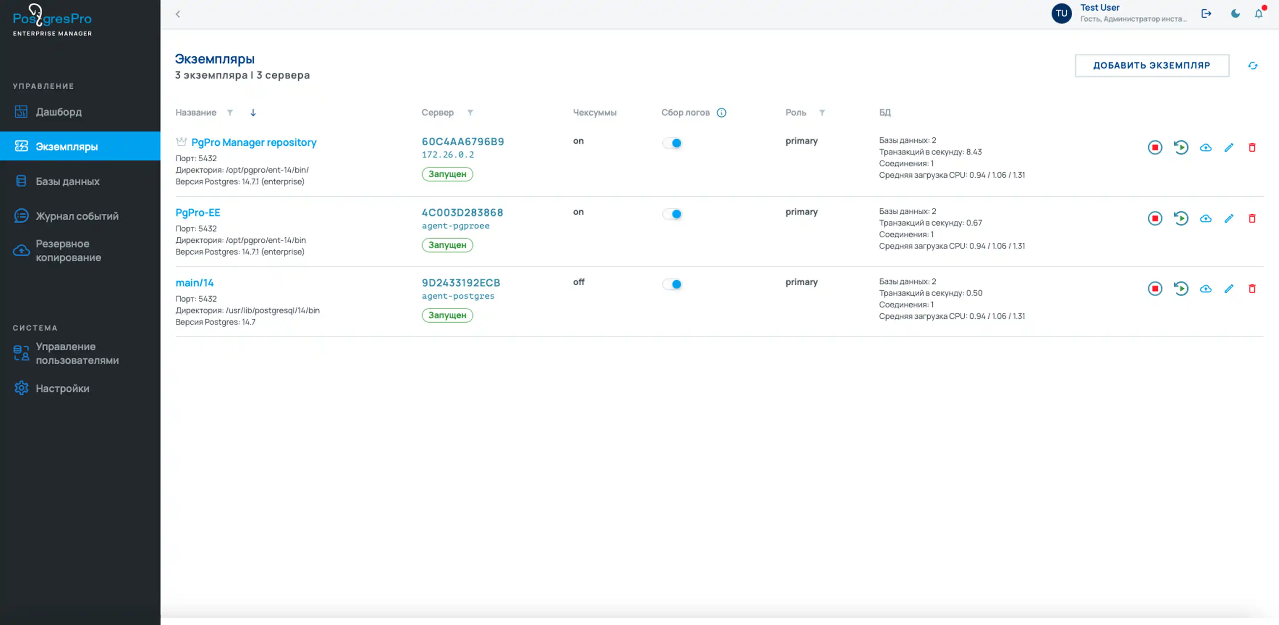Image resolution: width=1279 pixels, height=625 pixels.
Task: Restart the PgPro-EE instance
Action: (1181, 218)
